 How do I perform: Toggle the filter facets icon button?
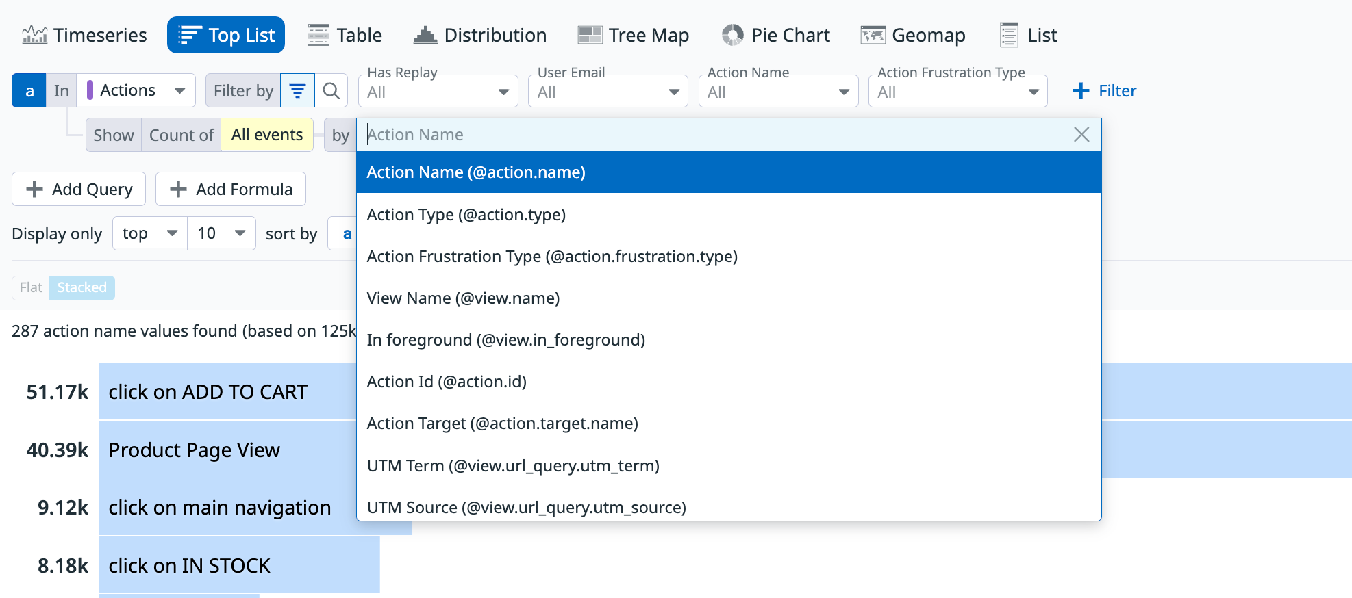click(297, 91)
